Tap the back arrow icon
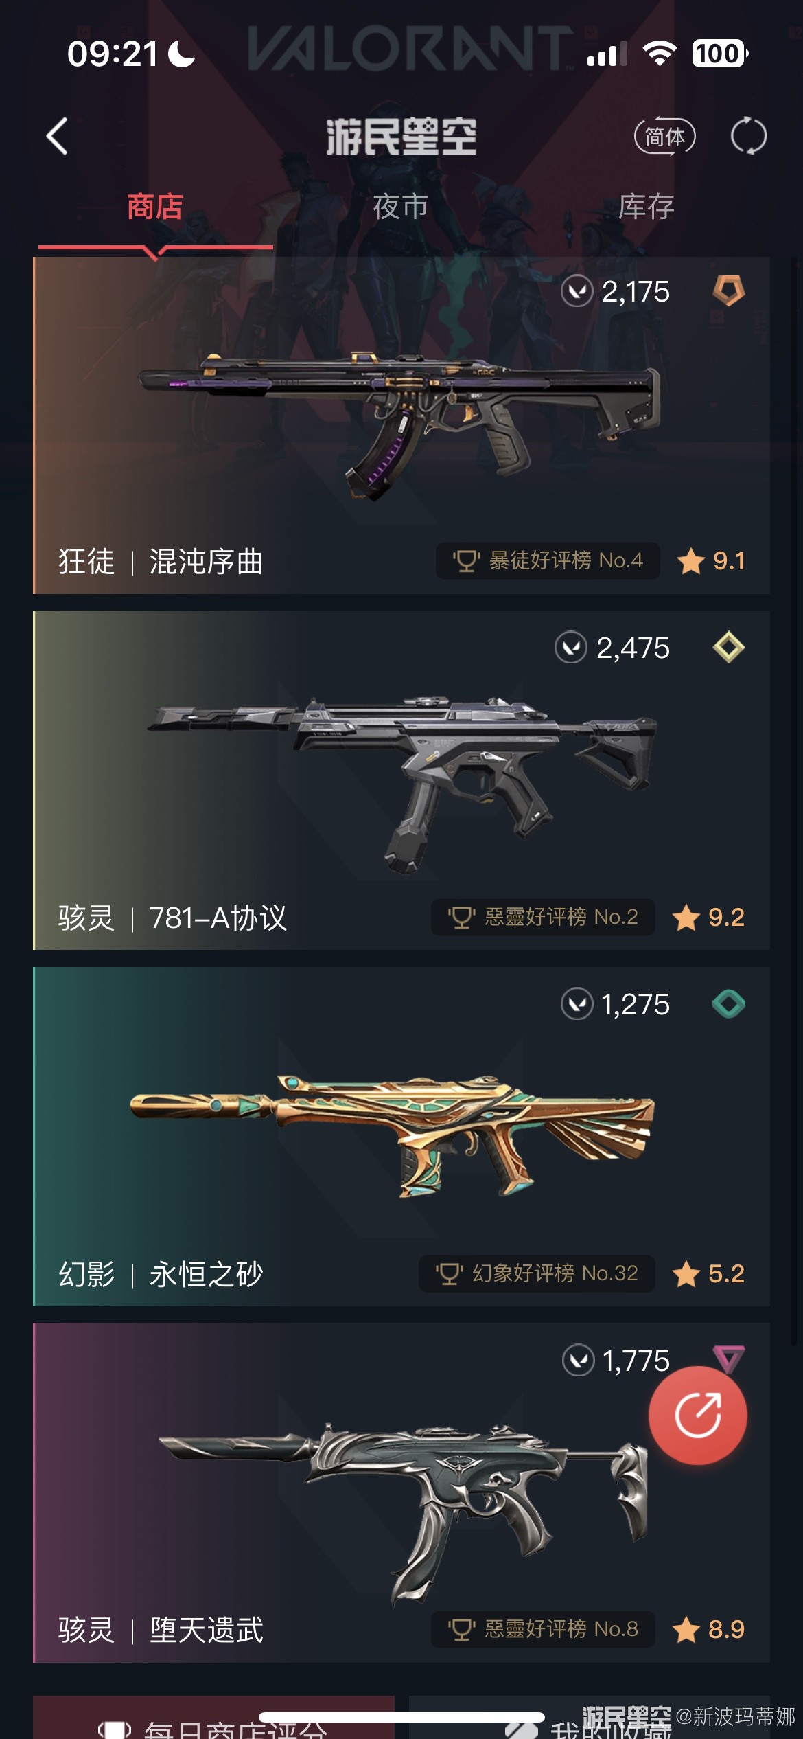 (x=57, y=136)
